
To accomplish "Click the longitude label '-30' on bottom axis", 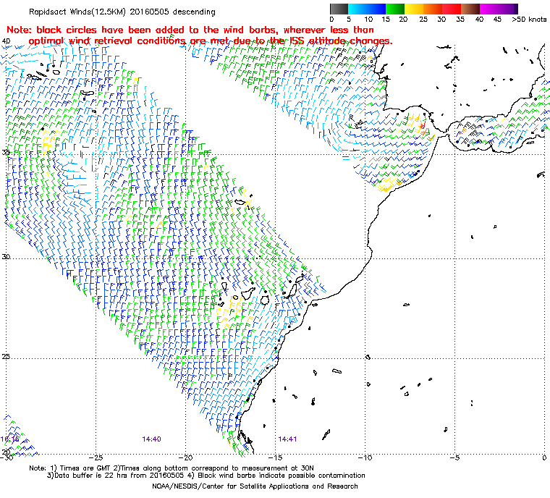I will coord(6,457).
